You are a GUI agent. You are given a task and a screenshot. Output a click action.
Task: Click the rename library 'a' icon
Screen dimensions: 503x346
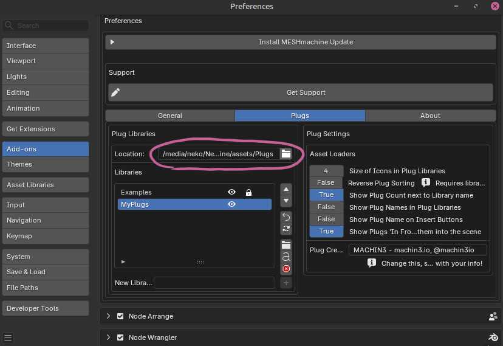286,257
